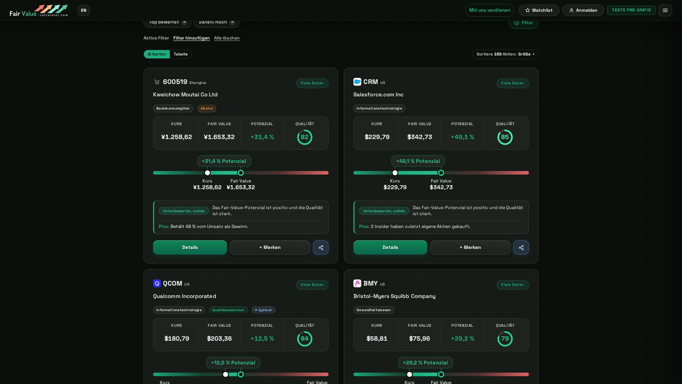Image resolution: width=682 pixels, height=384 pixels.
Task: Share the Kweichow Moutai card
Action: [320, 247]
